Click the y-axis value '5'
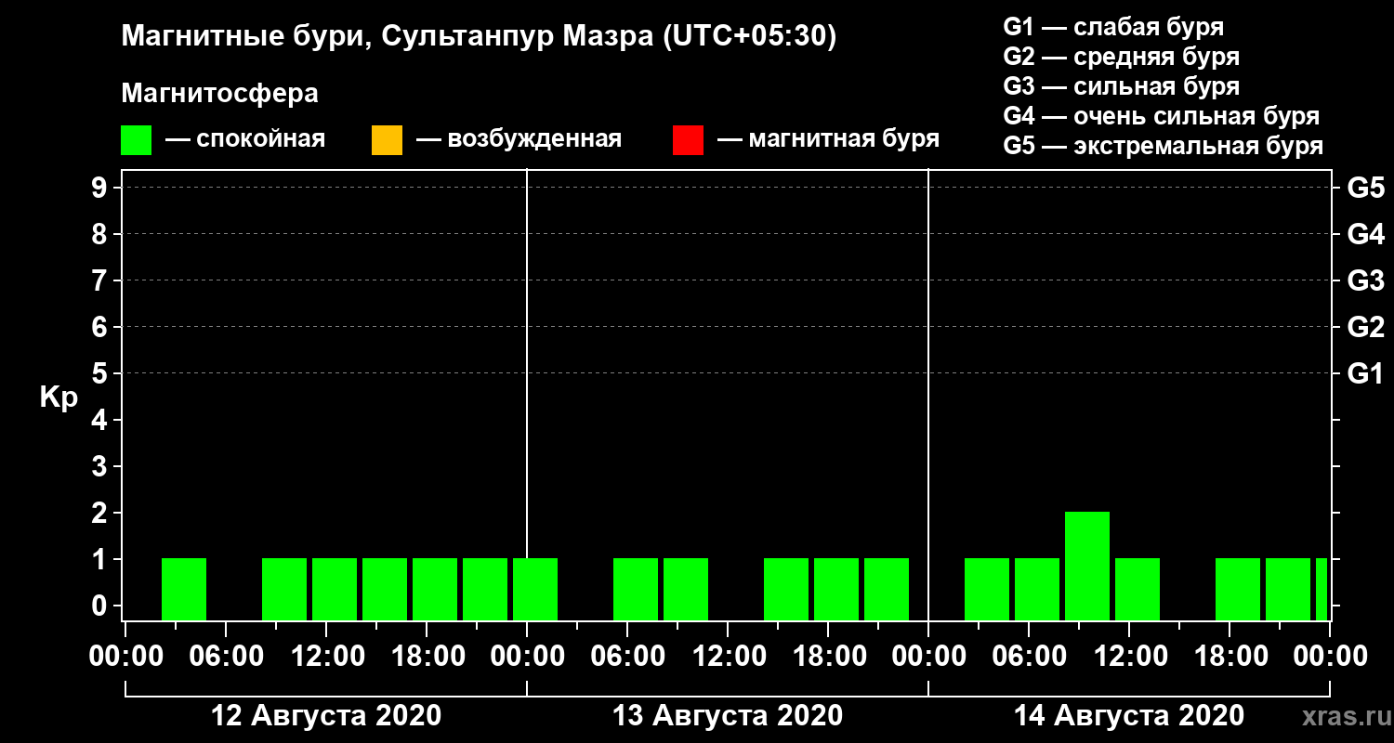 (x=101, y=373)
